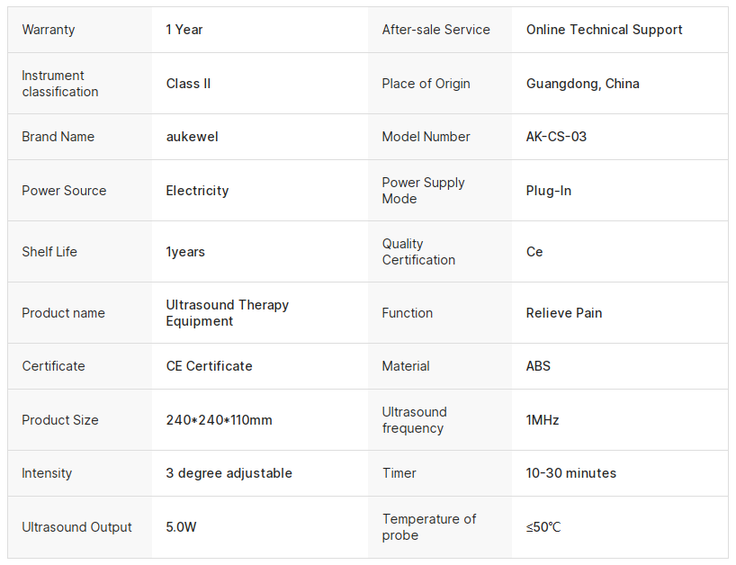The height and width of the screenshot is (565, 736).
Task: Select model number 'AK-CS-03'
Action: 556,137
